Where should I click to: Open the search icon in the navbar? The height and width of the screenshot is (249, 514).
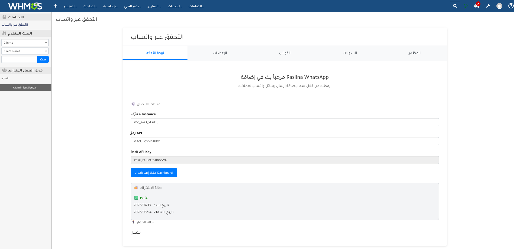455,6
